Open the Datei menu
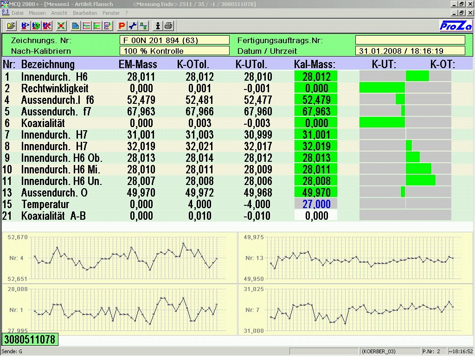Viewport: 475px width, 356px height. [17, 13]
